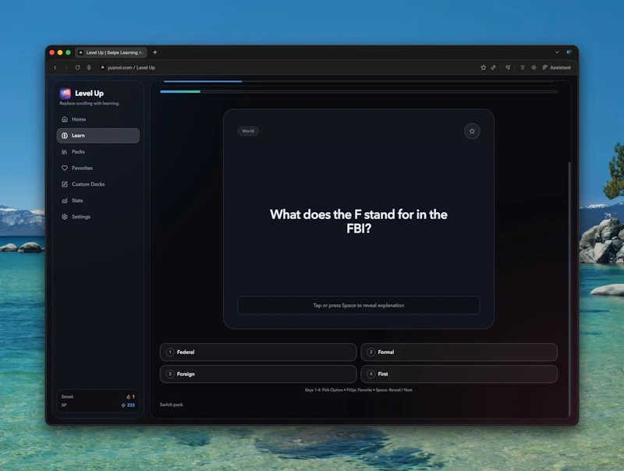Click the page's vertical scrollbar
The width and height of the screenshot is (624, 471).
pos(569,289)
